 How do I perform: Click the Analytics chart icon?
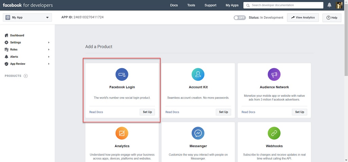[x=122, y=133]
